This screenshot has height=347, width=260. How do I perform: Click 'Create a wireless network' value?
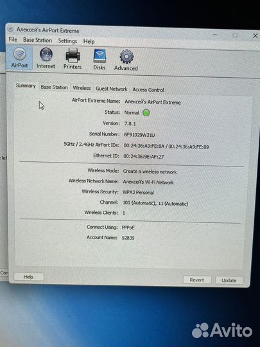coord(150,172)
